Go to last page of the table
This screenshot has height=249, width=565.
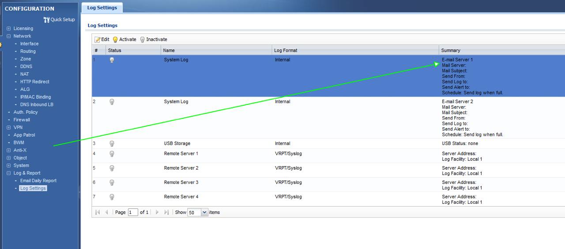point(166,212)
